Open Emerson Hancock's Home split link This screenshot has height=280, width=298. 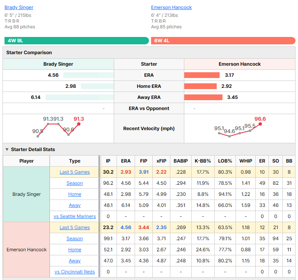75,250
